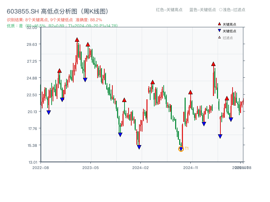Click the 2024-02 x-axis label

point(140,168)
